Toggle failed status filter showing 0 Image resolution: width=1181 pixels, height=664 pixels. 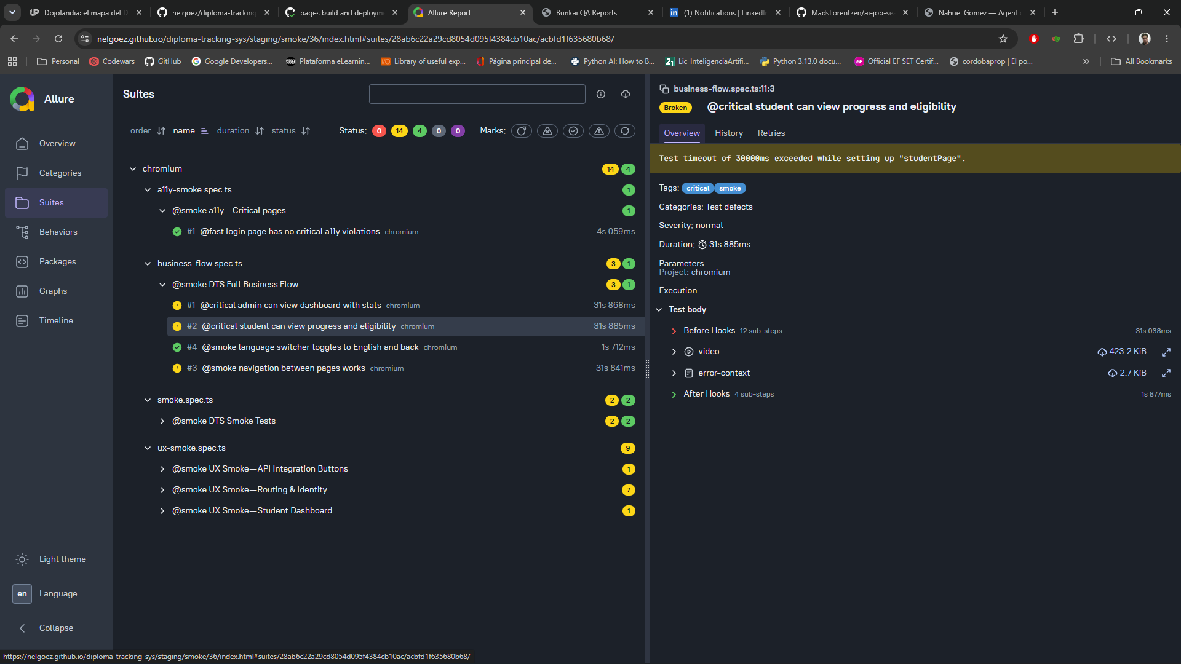(380, 131)
